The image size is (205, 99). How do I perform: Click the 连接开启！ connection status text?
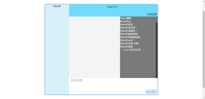113,7
